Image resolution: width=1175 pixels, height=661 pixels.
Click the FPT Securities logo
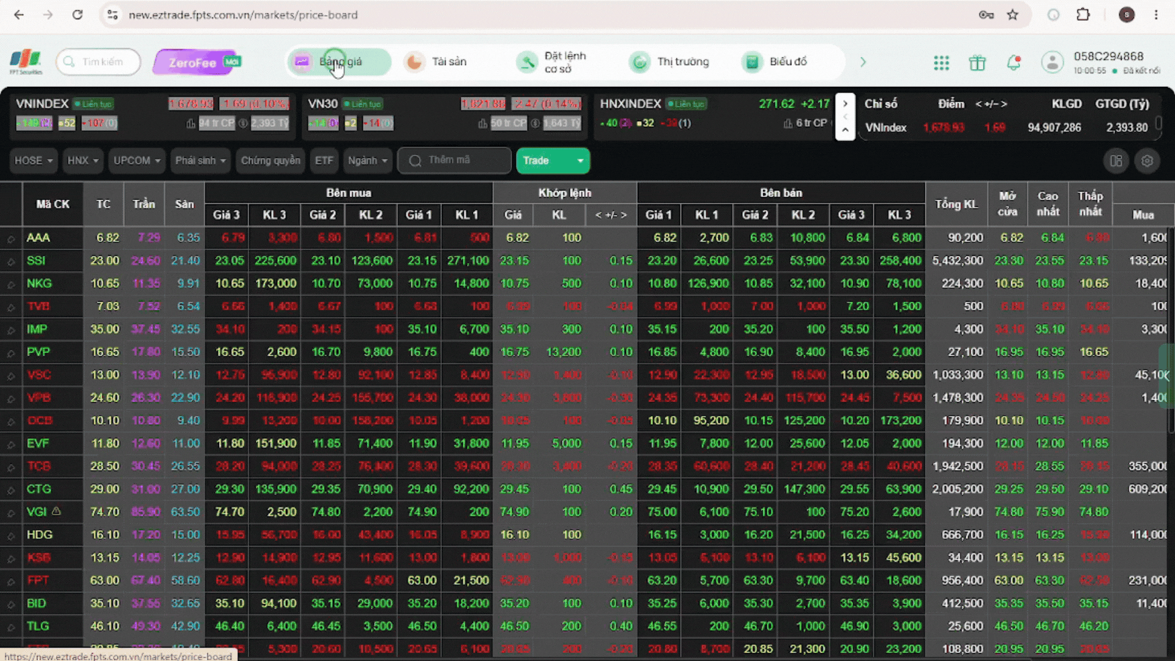[26, 62]
